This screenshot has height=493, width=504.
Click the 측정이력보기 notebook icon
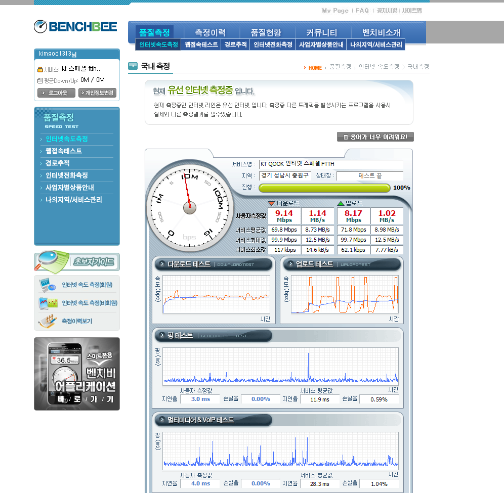click(x=48, y=321)
